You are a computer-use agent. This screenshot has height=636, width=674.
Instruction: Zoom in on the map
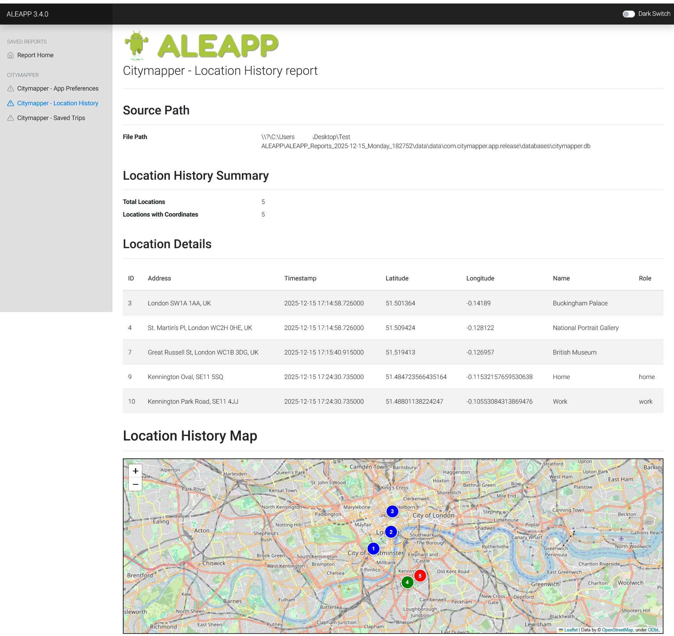(x=136, y=471)
